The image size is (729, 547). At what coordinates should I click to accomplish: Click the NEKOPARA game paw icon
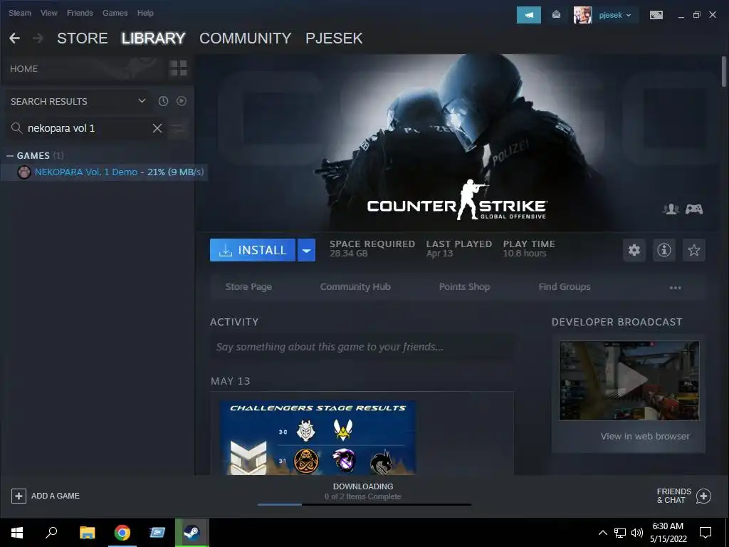pos(23,172)
